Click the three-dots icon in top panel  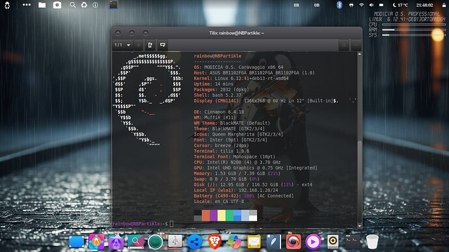[x=27, y=5]
